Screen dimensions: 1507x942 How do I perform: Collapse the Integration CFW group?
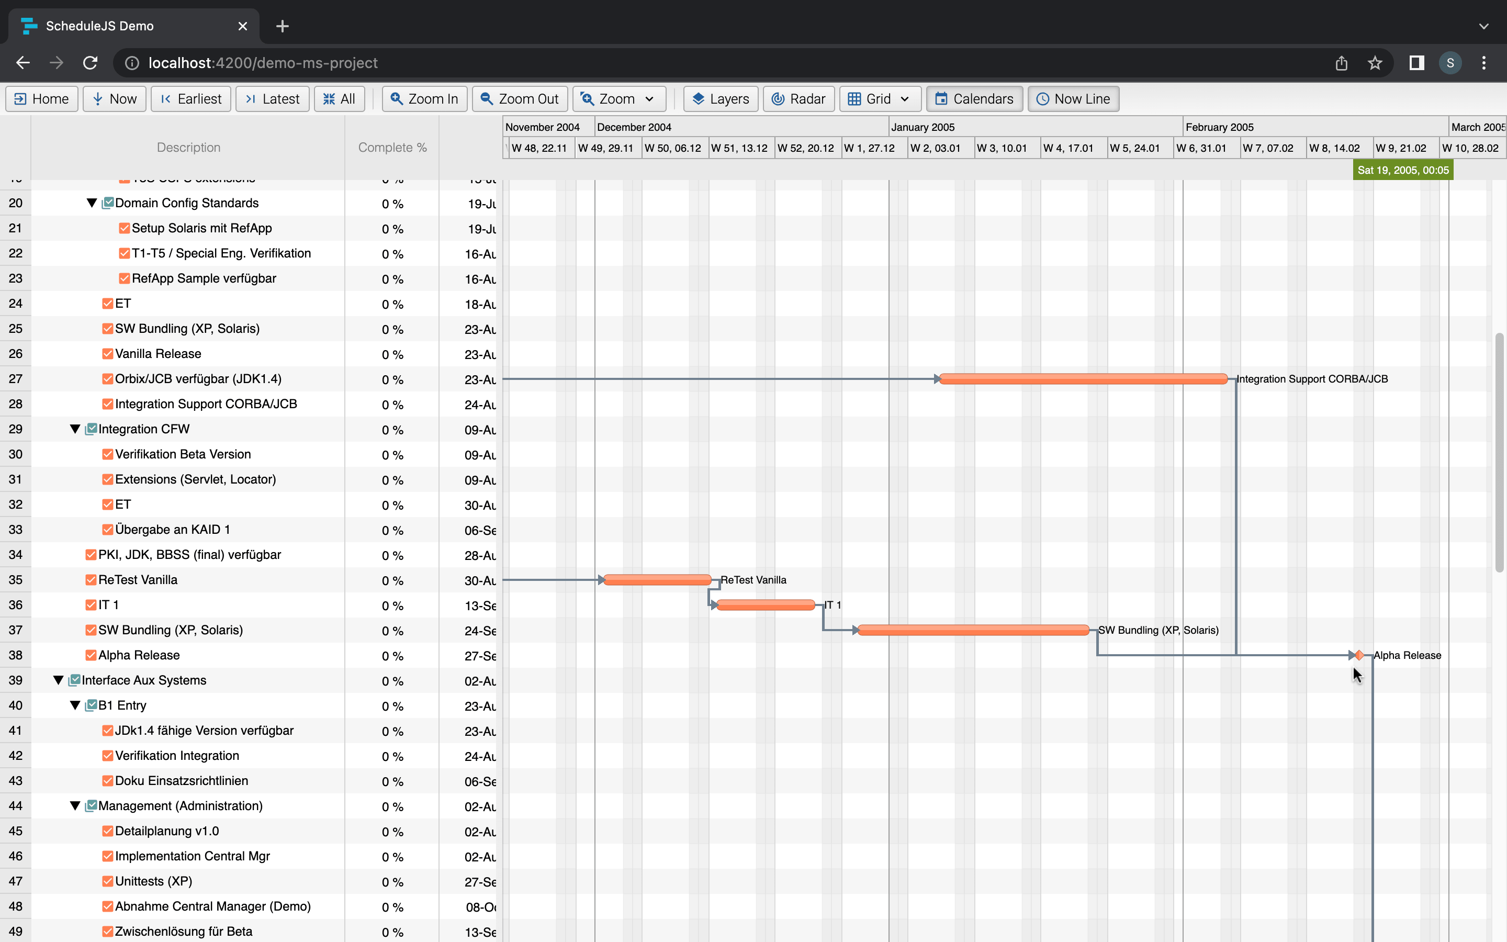75,429
